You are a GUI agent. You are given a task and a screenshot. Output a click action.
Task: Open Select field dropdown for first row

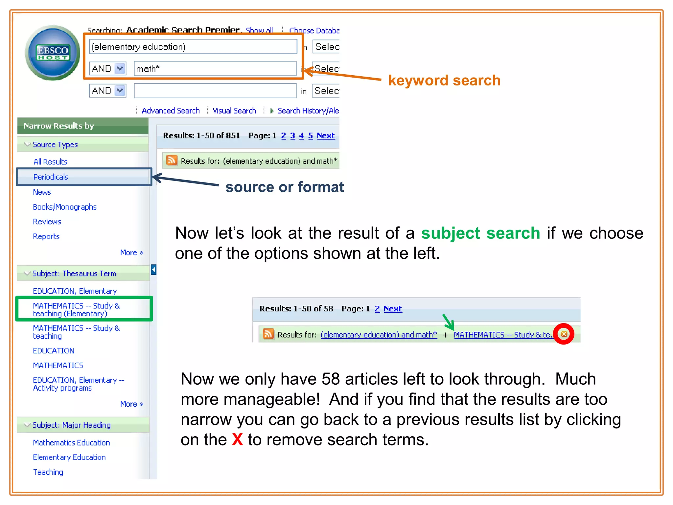pyautogui.click(x=326, y=47)
